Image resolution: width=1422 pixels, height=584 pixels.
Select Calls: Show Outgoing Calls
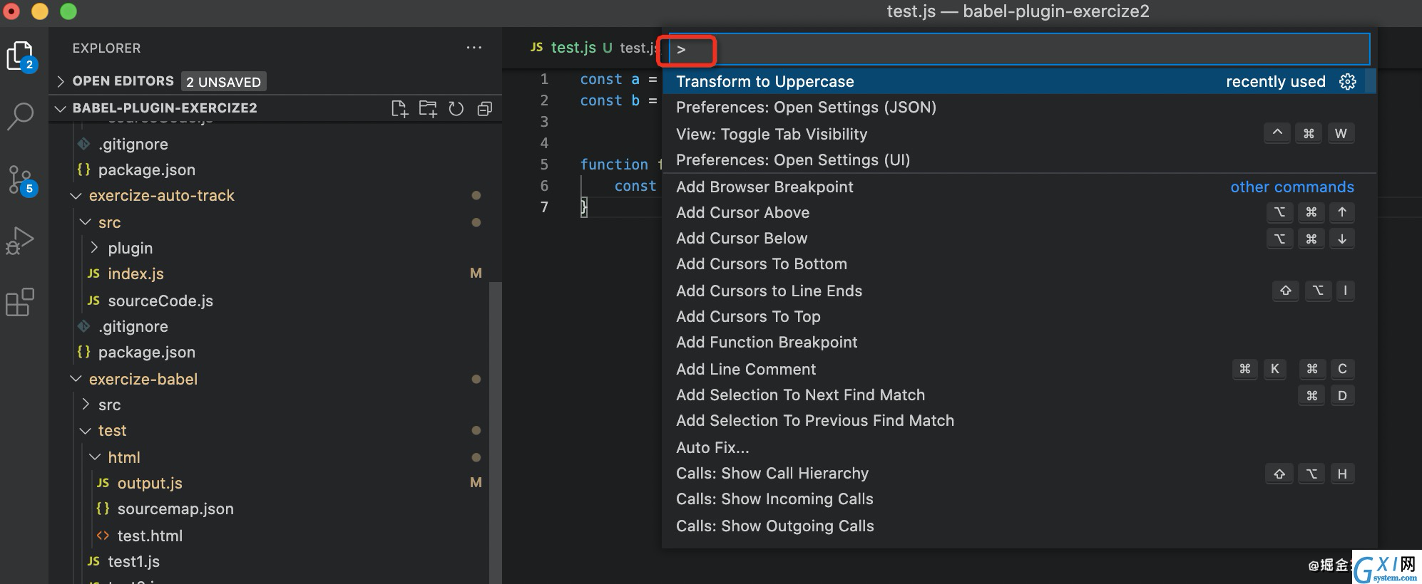pyautogui.click(x=1019, y=526)
